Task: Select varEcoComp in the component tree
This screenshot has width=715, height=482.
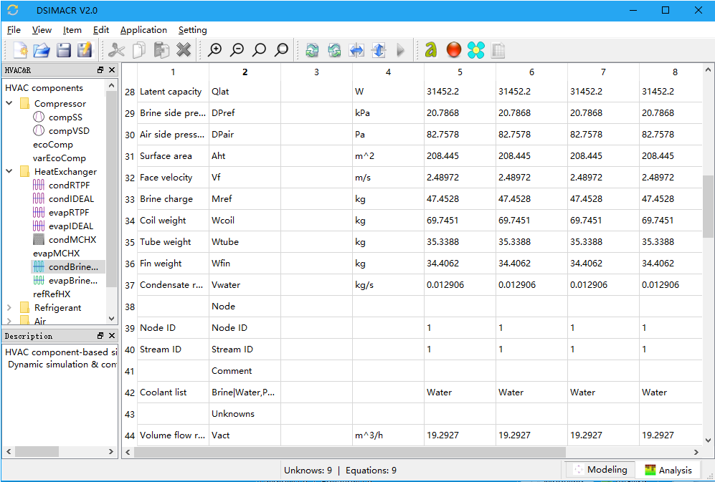Action: (60, 158)
